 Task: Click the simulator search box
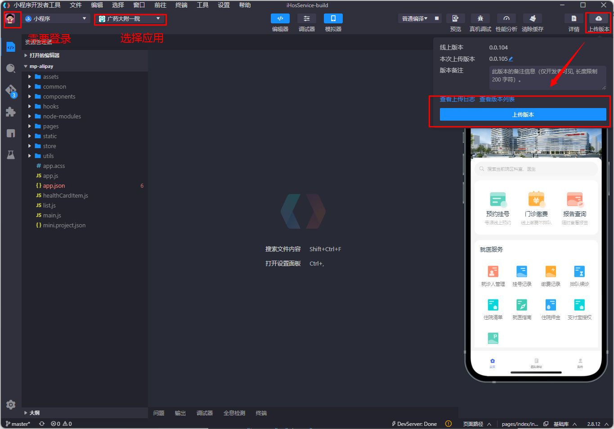pos(536,169)
